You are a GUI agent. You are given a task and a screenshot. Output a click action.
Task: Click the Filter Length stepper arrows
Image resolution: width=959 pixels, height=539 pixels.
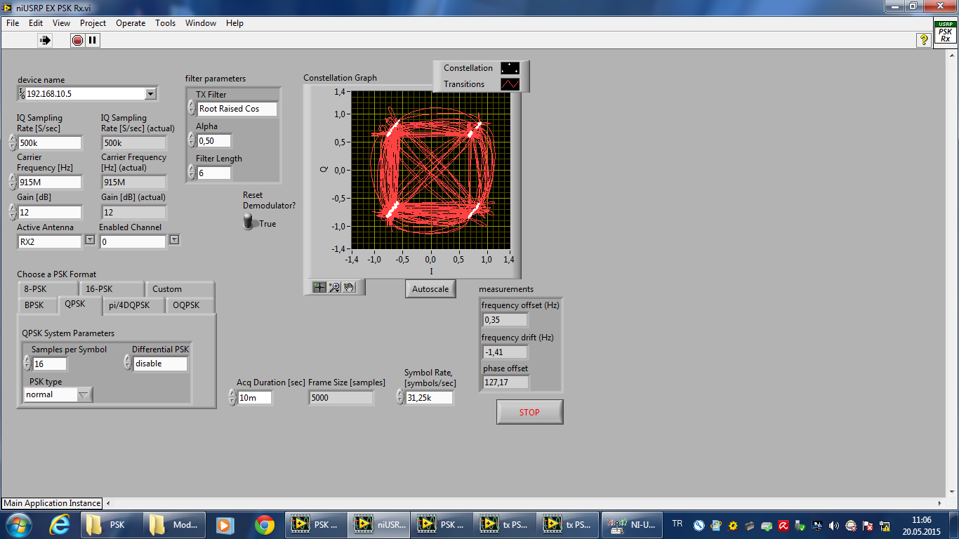[191, 172]
